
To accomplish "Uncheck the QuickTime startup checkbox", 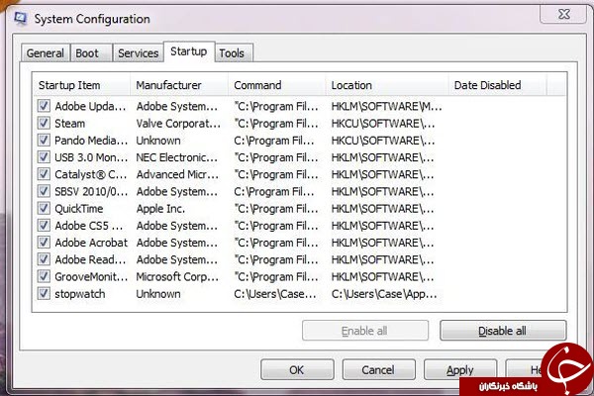I will click(44, 208).
